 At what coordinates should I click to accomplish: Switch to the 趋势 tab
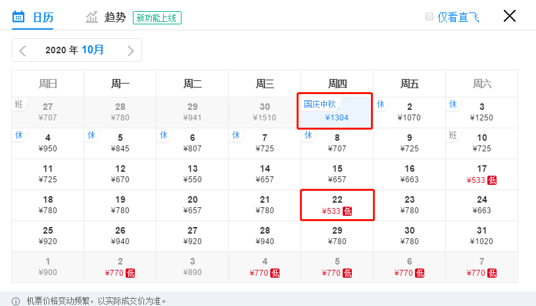click(x=114, y=17)
